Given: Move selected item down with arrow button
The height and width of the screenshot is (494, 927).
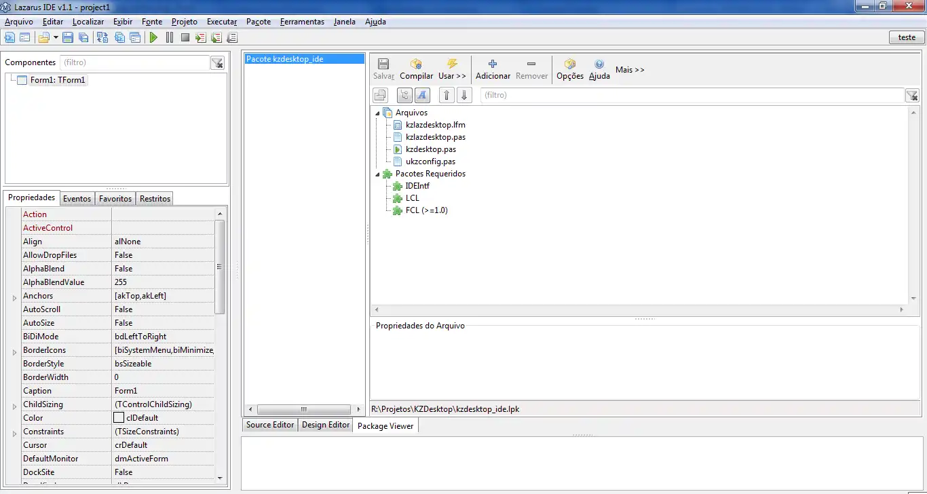Looking at the screenshot, I should tap(464, 95).
